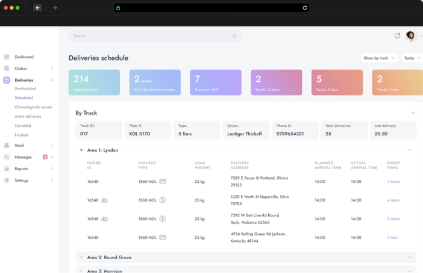Click the notification bell icon
Image resolution: width=423 pixels, height=273 pixels.
pos(397,36)
